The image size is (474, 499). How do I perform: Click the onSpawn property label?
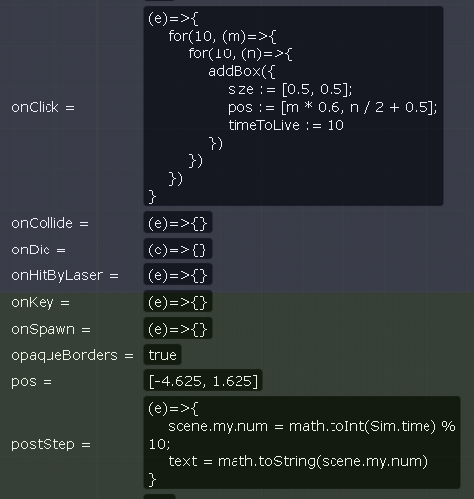coord(50,329)
